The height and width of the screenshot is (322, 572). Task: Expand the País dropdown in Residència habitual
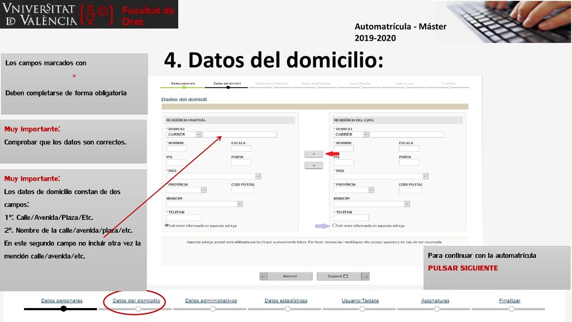pyautogui.click(x=213, y=176)
